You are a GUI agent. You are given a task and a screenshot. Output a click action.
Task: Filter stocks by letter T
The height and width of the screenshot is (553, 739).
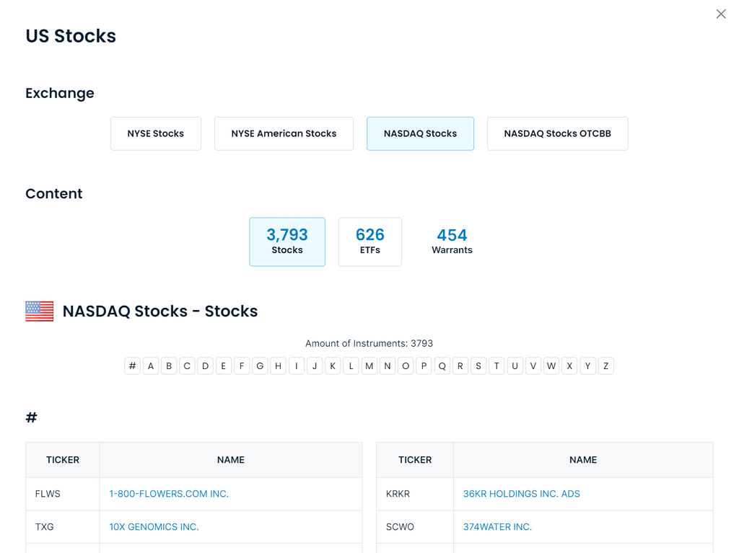[x=497, y=366]
